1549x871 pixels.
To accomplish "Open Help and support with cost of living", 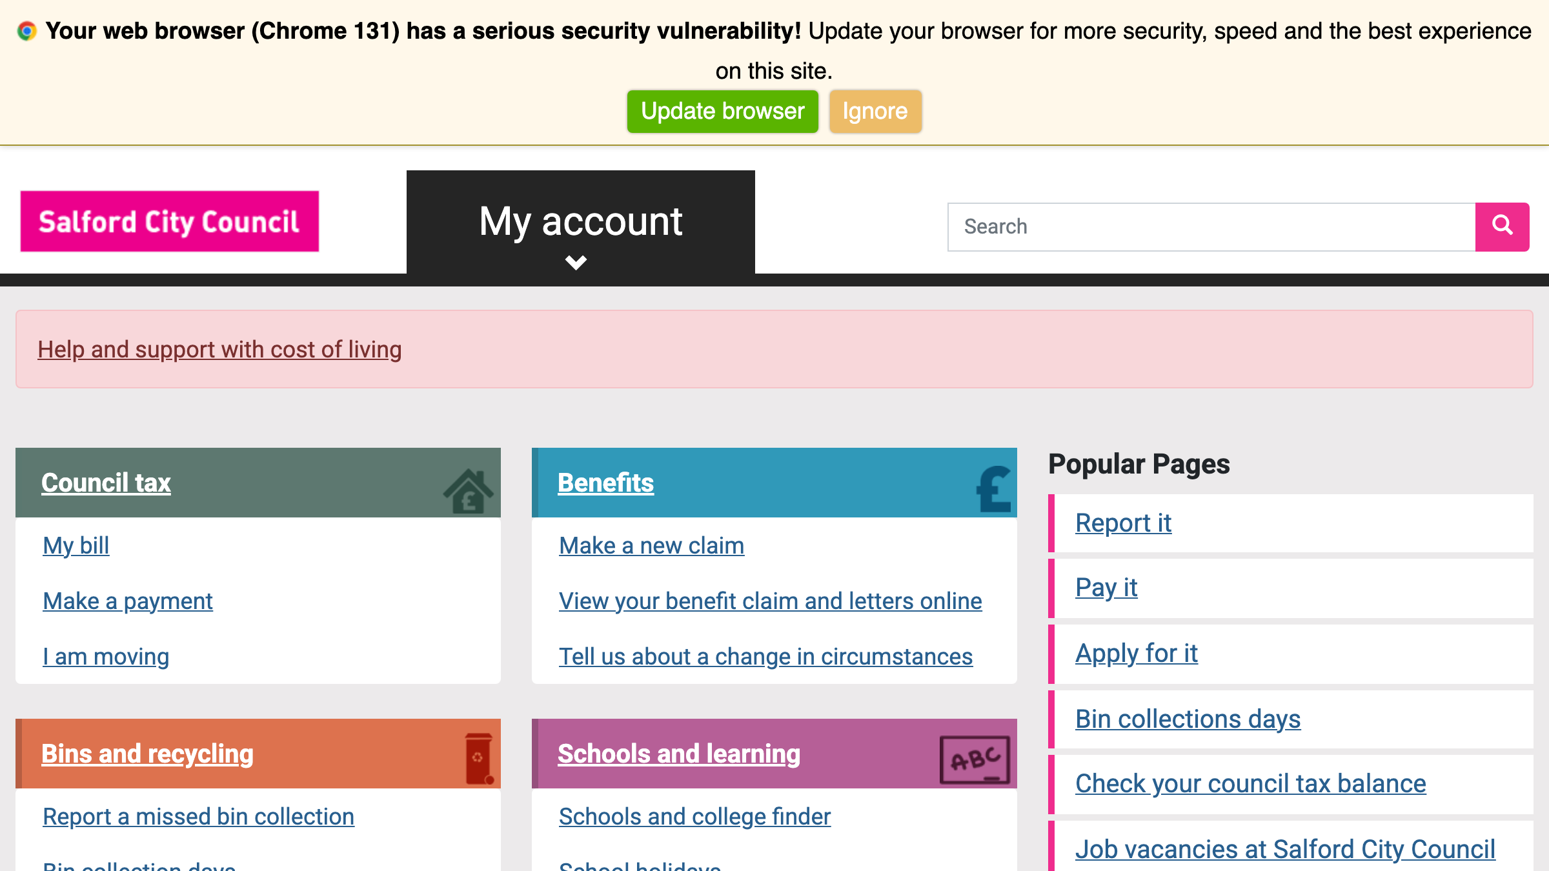I will 219,349.
